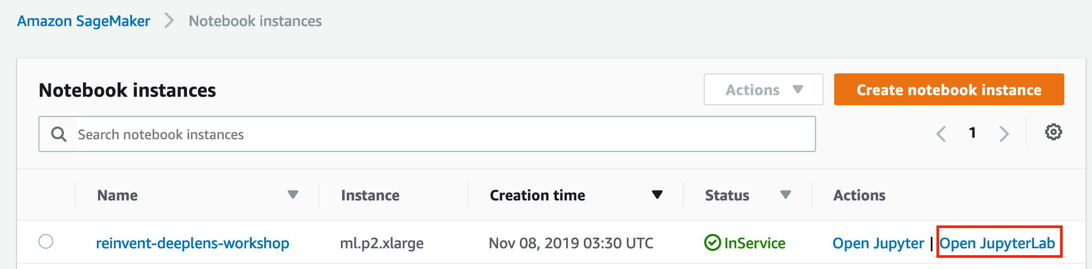This screenshot has width=1092, height=269.
Task: Click page number 1
Action: 972,132
